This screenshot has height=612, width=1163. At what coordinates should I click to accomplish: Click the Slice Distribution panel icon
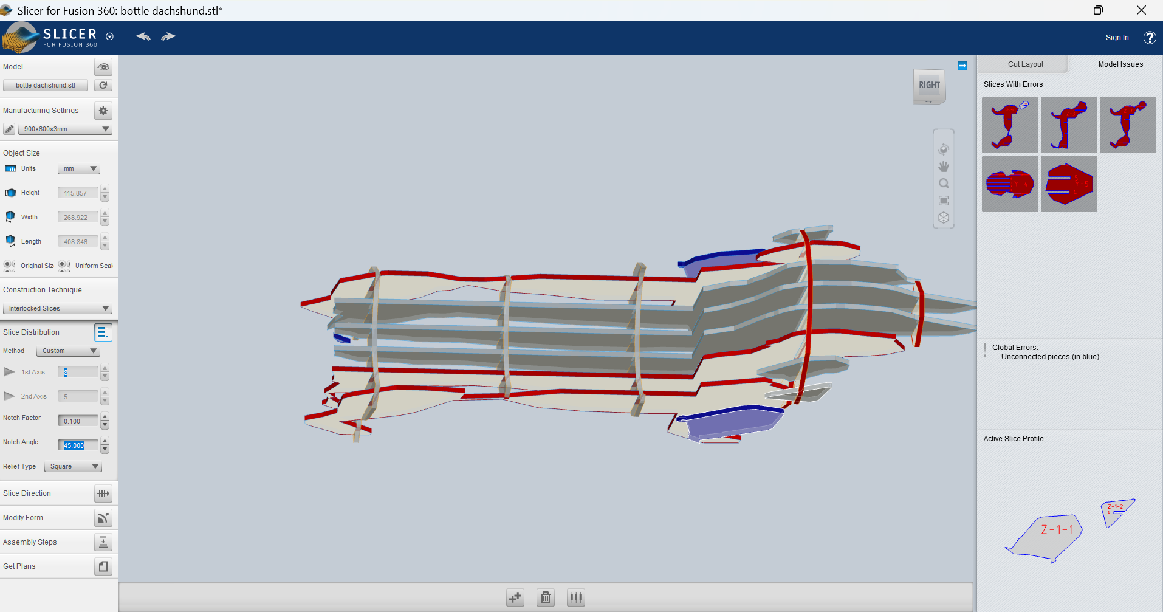(x=103, y=332)
